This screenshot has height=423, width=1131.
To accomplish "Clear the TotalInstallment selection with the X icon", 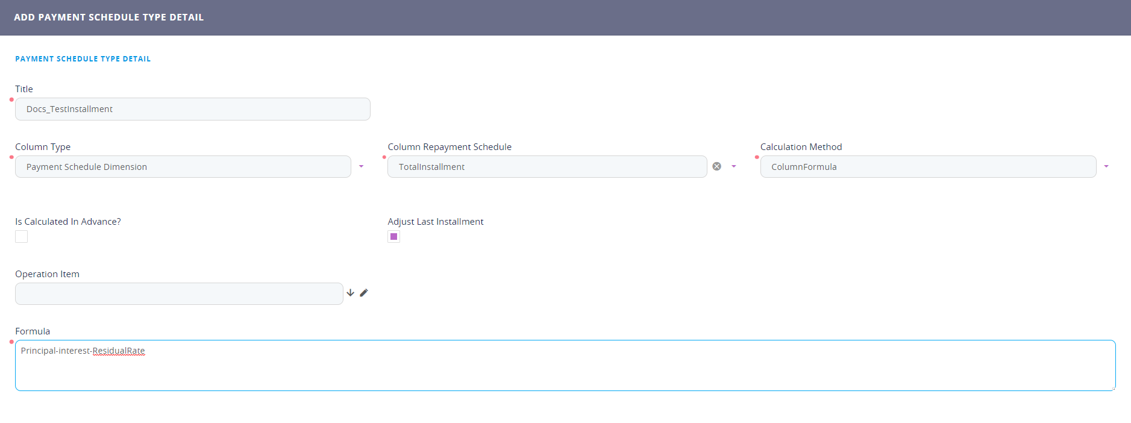I will [x=716, y=166].
